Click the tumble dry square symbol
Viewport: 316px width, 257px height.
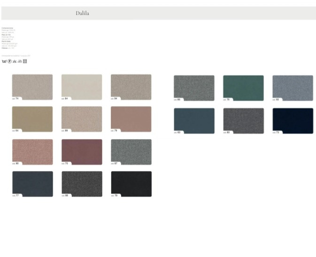25,61
